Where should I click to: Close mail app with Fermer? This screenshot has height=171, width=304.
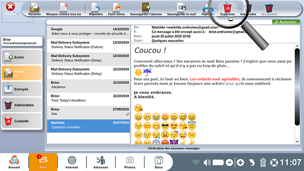(x=10, y=9)
